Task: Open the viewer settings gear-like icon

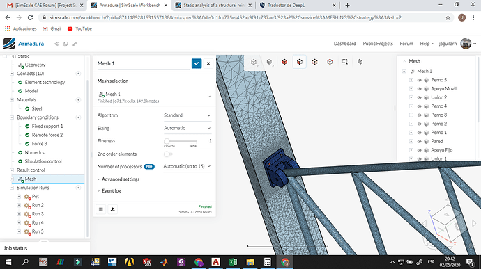Action: click(x=360, y=62)
